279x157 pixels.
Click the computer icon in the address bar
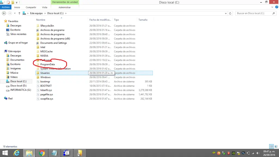tap(24, 13)
